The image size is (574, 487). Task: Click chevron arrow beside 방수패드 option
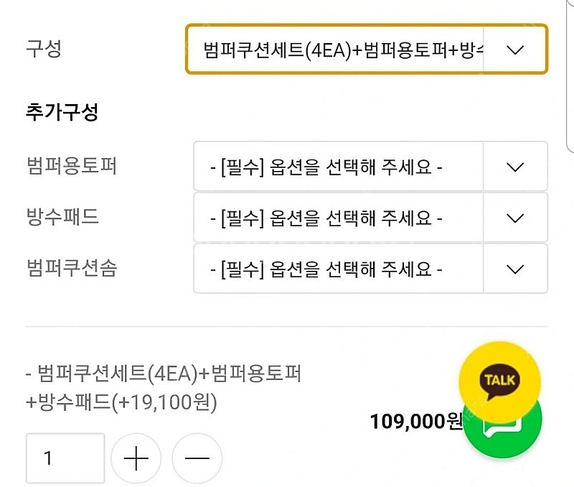[x=515, y=218]
